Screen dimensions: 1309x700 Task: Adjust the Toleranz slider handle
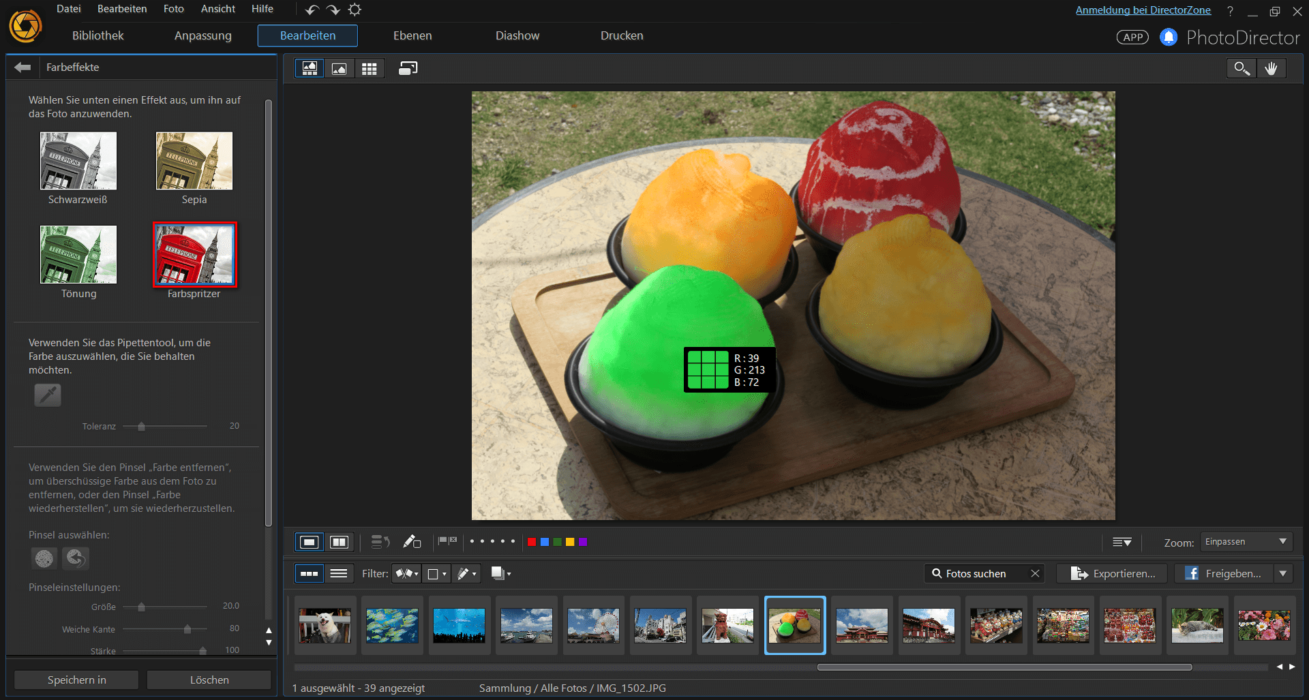pyautogui.click(x=141, y=427)
